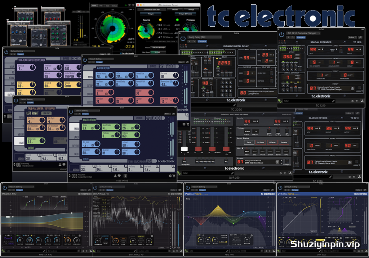Click link icon in TC 1210 header

coord(360,37)
